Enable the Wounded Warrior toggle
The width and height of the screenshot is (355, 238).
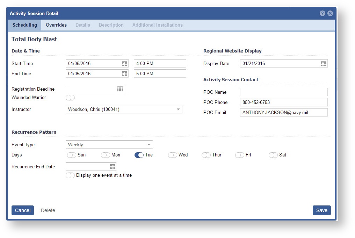(x=70, y=98)
